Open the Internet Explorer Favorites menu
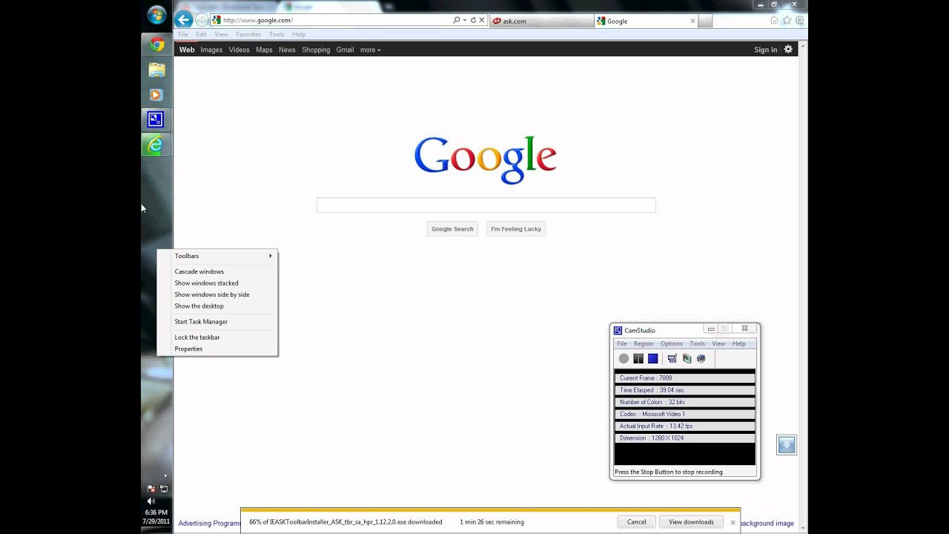949x534 pixels. click(248, 34)
